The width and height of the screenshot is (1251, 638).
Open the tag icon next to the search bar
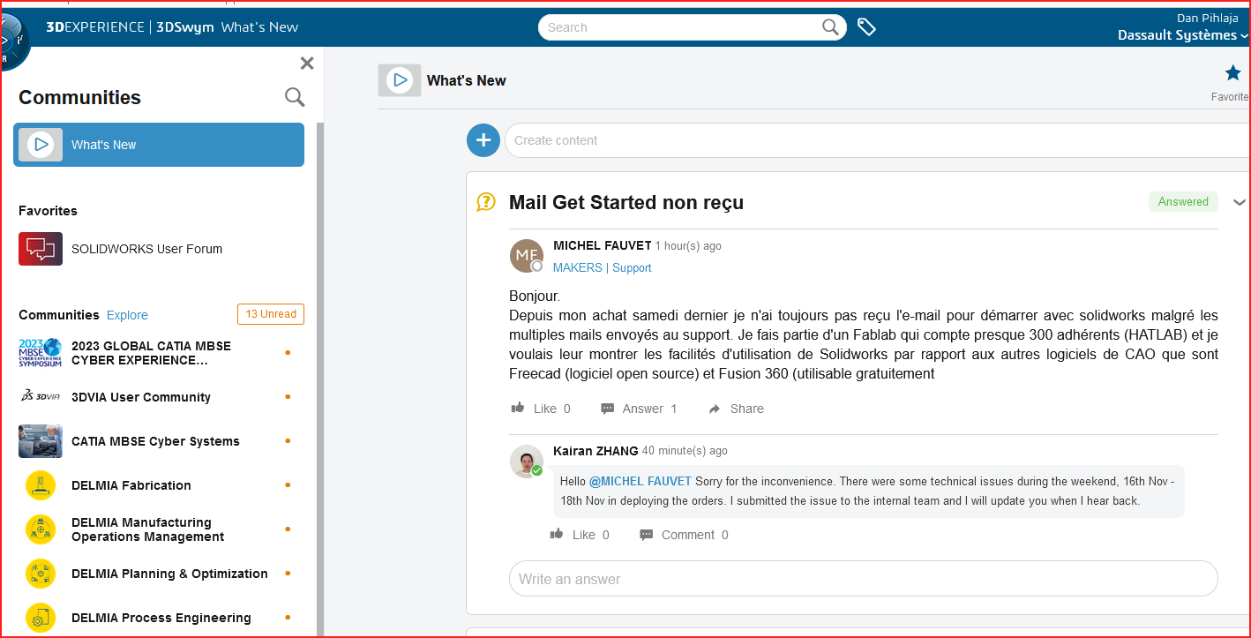pos(866,27)
